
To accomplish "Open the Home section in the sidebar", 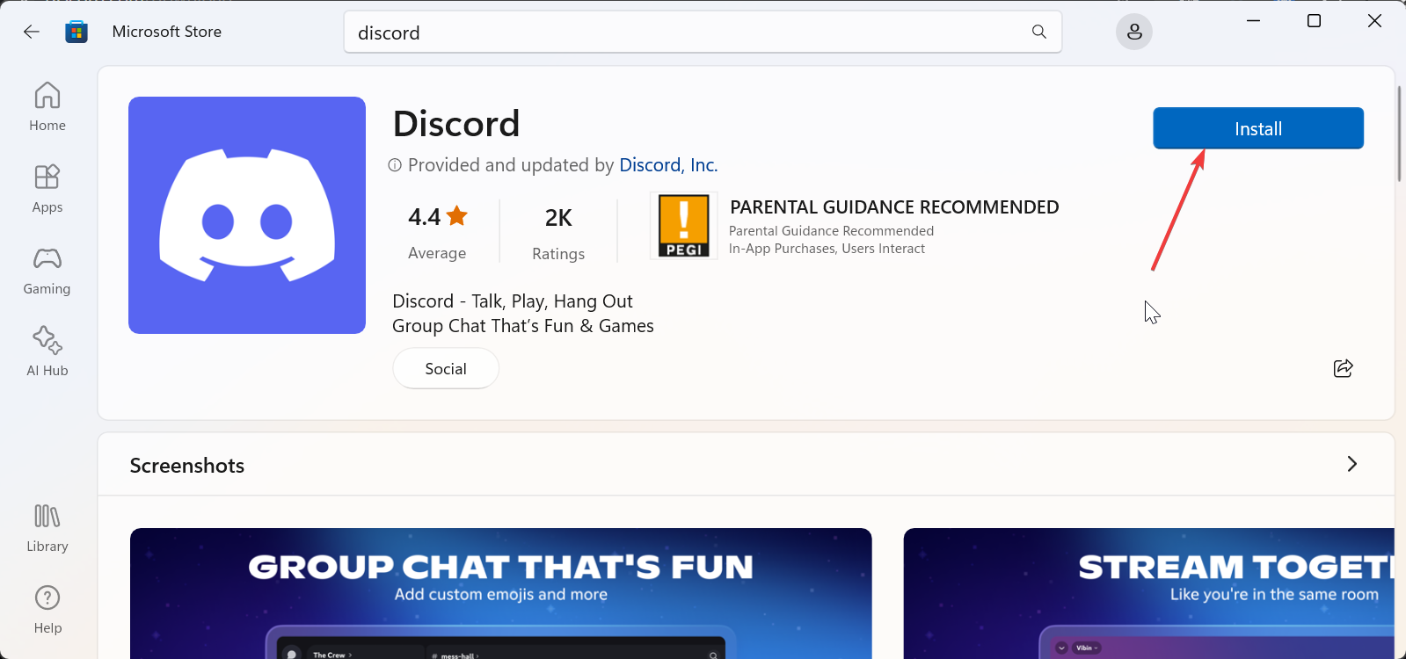I will 47,106.
